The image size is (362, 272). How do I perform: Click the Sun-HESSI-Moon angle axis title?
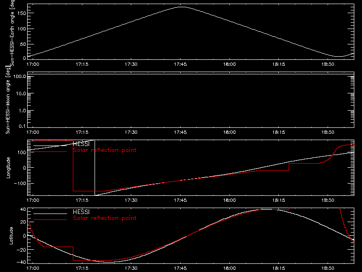pos(8,100)
